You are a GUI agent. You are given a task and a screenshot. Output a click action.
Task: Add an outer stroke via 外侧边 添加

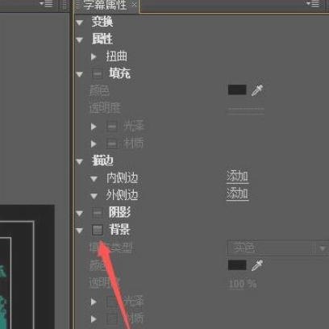coord(237,194)
